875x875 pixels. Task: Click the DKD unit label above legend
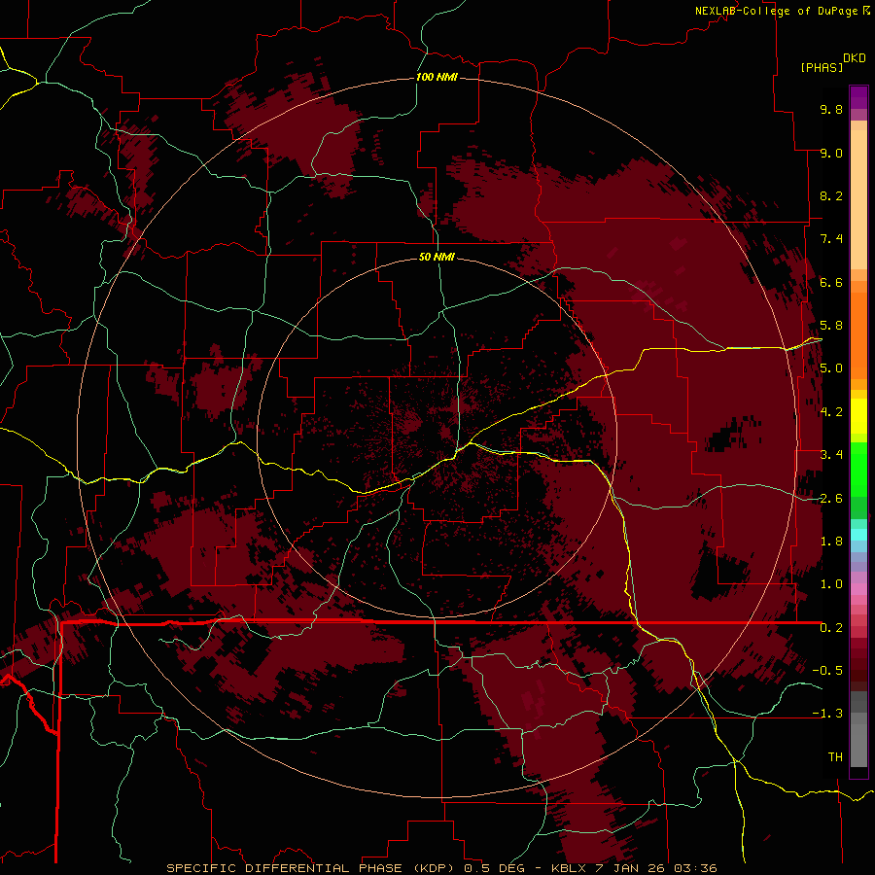[855, 58]
